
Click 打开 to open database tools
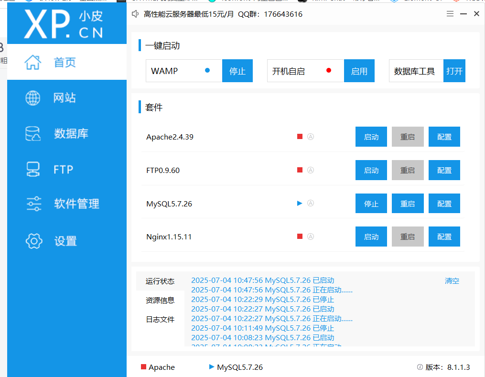[x=454, y=70]
